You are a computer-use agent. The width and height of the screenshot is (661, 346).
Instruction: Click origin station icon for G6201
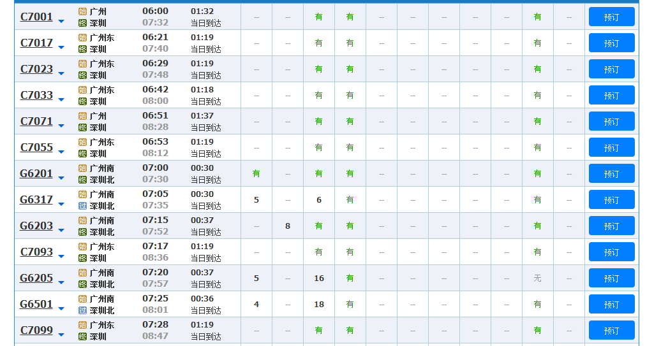click(83, 168)
